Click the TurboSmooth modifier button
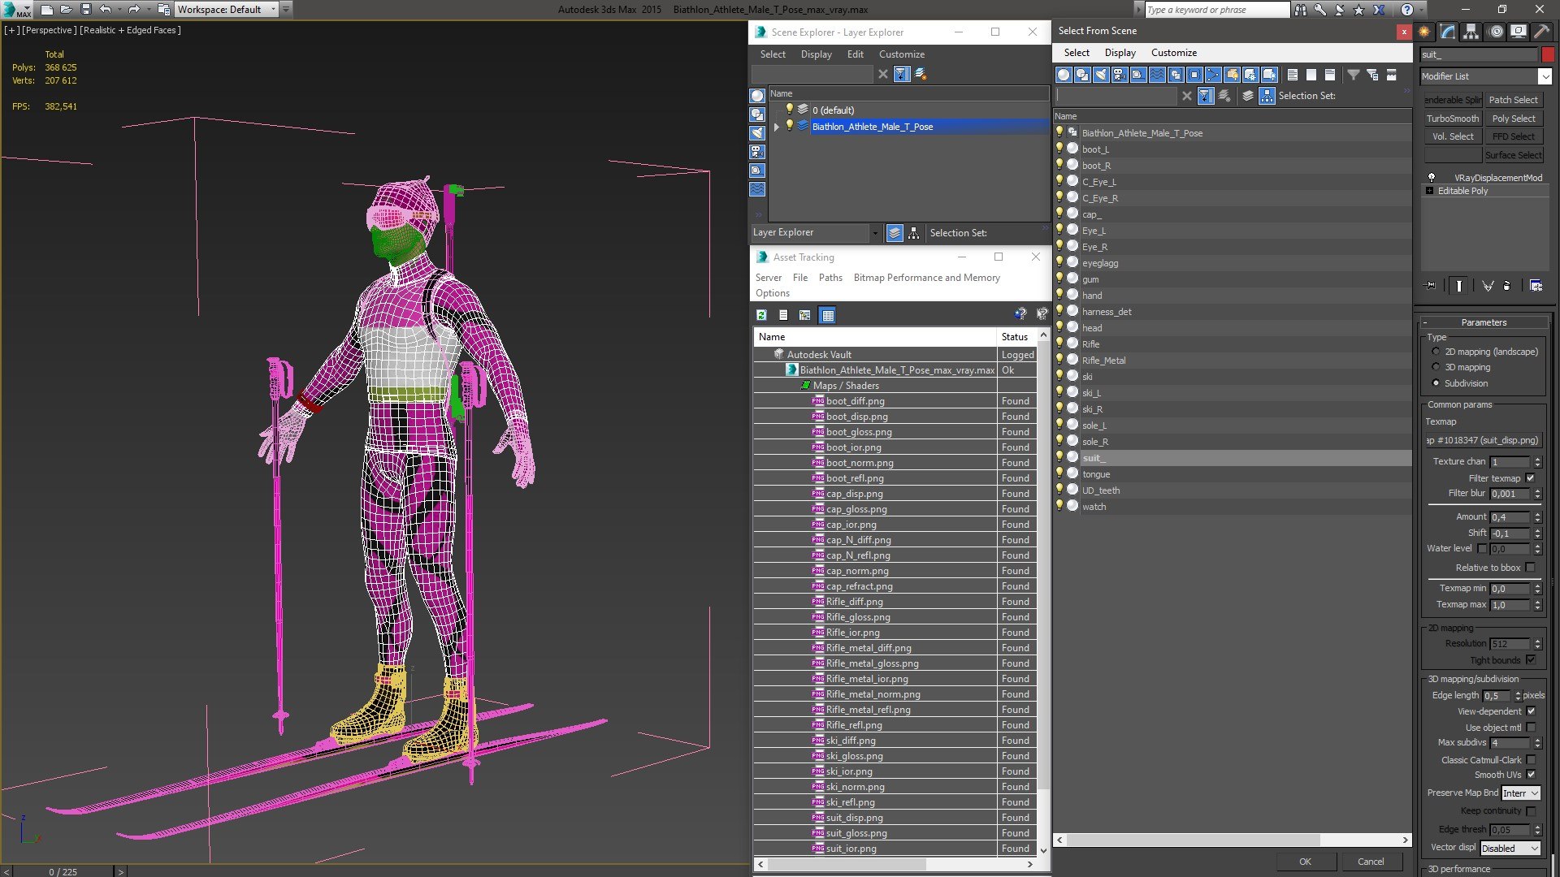Image resolution: width=1560 pixels, height=877 pixels. coord(1453,119)
